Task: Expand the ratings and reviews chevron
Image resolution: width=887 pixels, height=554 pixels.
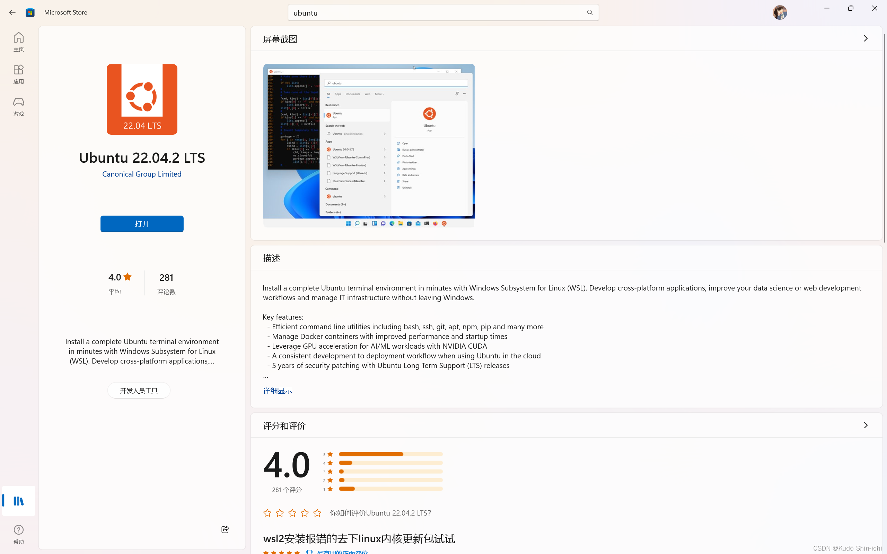Action: point(866,426)
